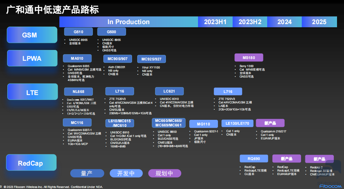Select the MG110 product box

[x=203, y=124]
